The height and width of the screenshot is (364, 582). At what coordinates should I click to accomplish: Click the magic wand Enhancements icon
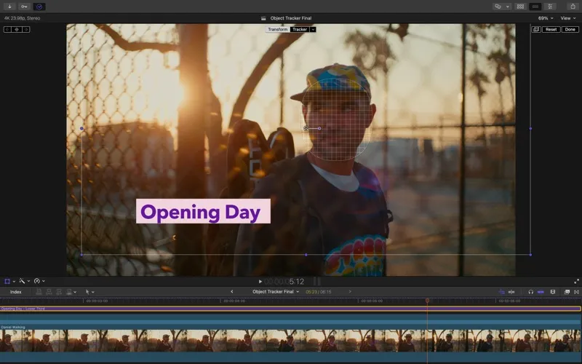22,281
